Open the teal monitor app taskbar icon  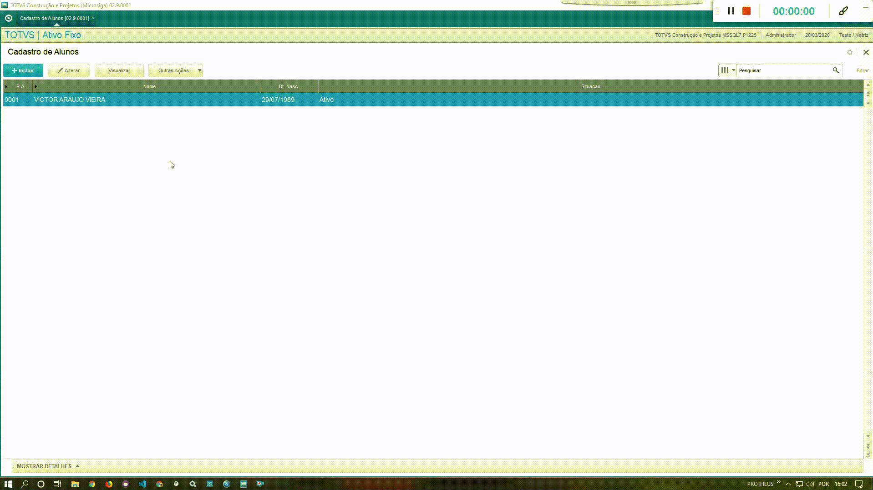click(x=210, y=484)
